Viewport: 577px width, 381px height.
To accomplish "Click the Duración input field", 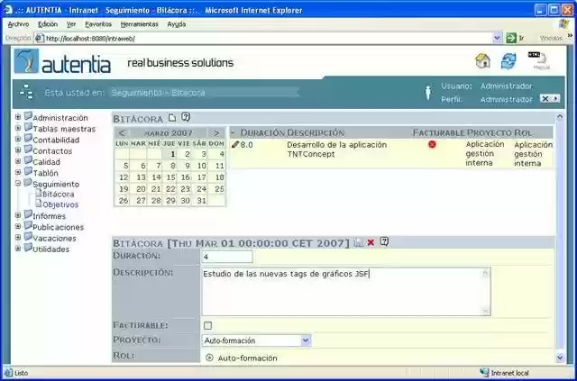I will click(227, 257).
